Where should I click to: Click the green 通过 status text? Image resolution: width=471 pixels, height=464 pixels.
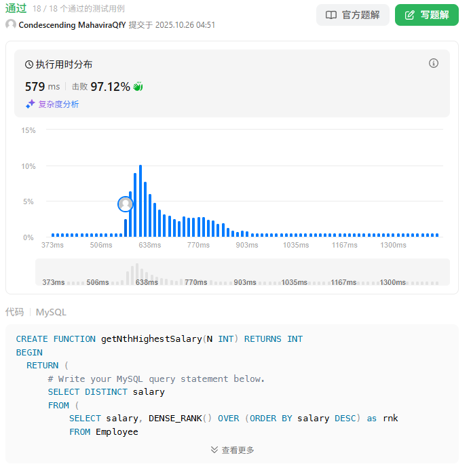pyautogui.click(x=16, y=9)
